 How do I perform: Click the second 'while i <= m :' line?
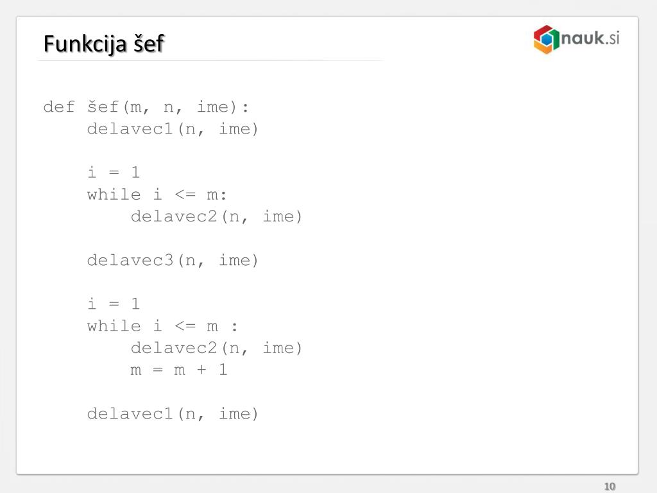pyautogui.click(x=162, y=326)
